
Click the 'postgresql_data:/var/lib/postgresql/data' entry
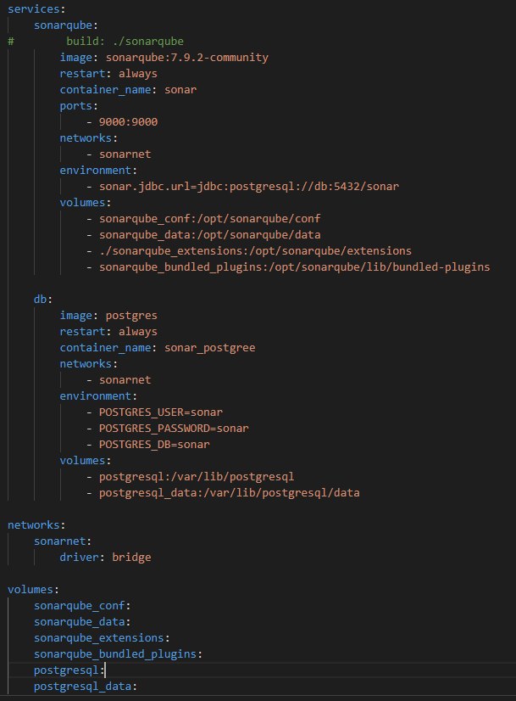tap(230, 492)
